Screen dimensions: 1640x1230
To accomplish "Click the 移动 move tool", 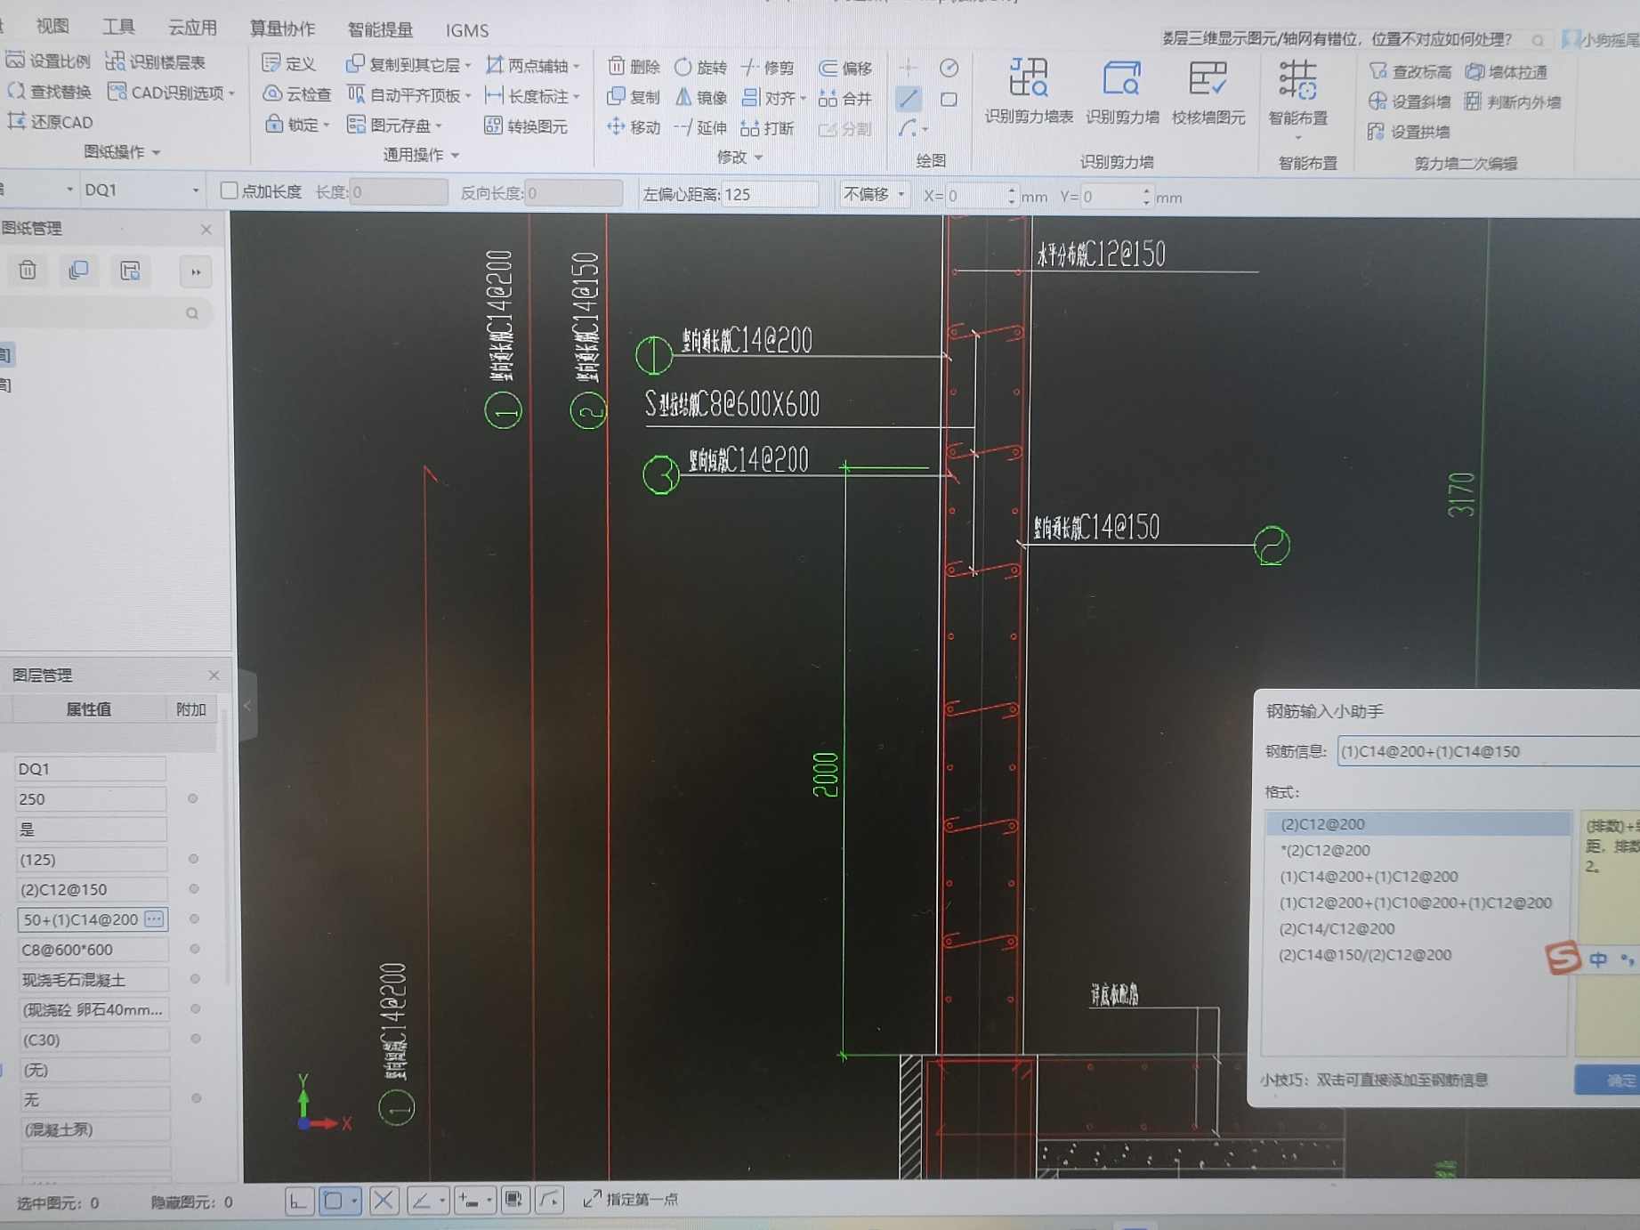I will tap(634, 127).
